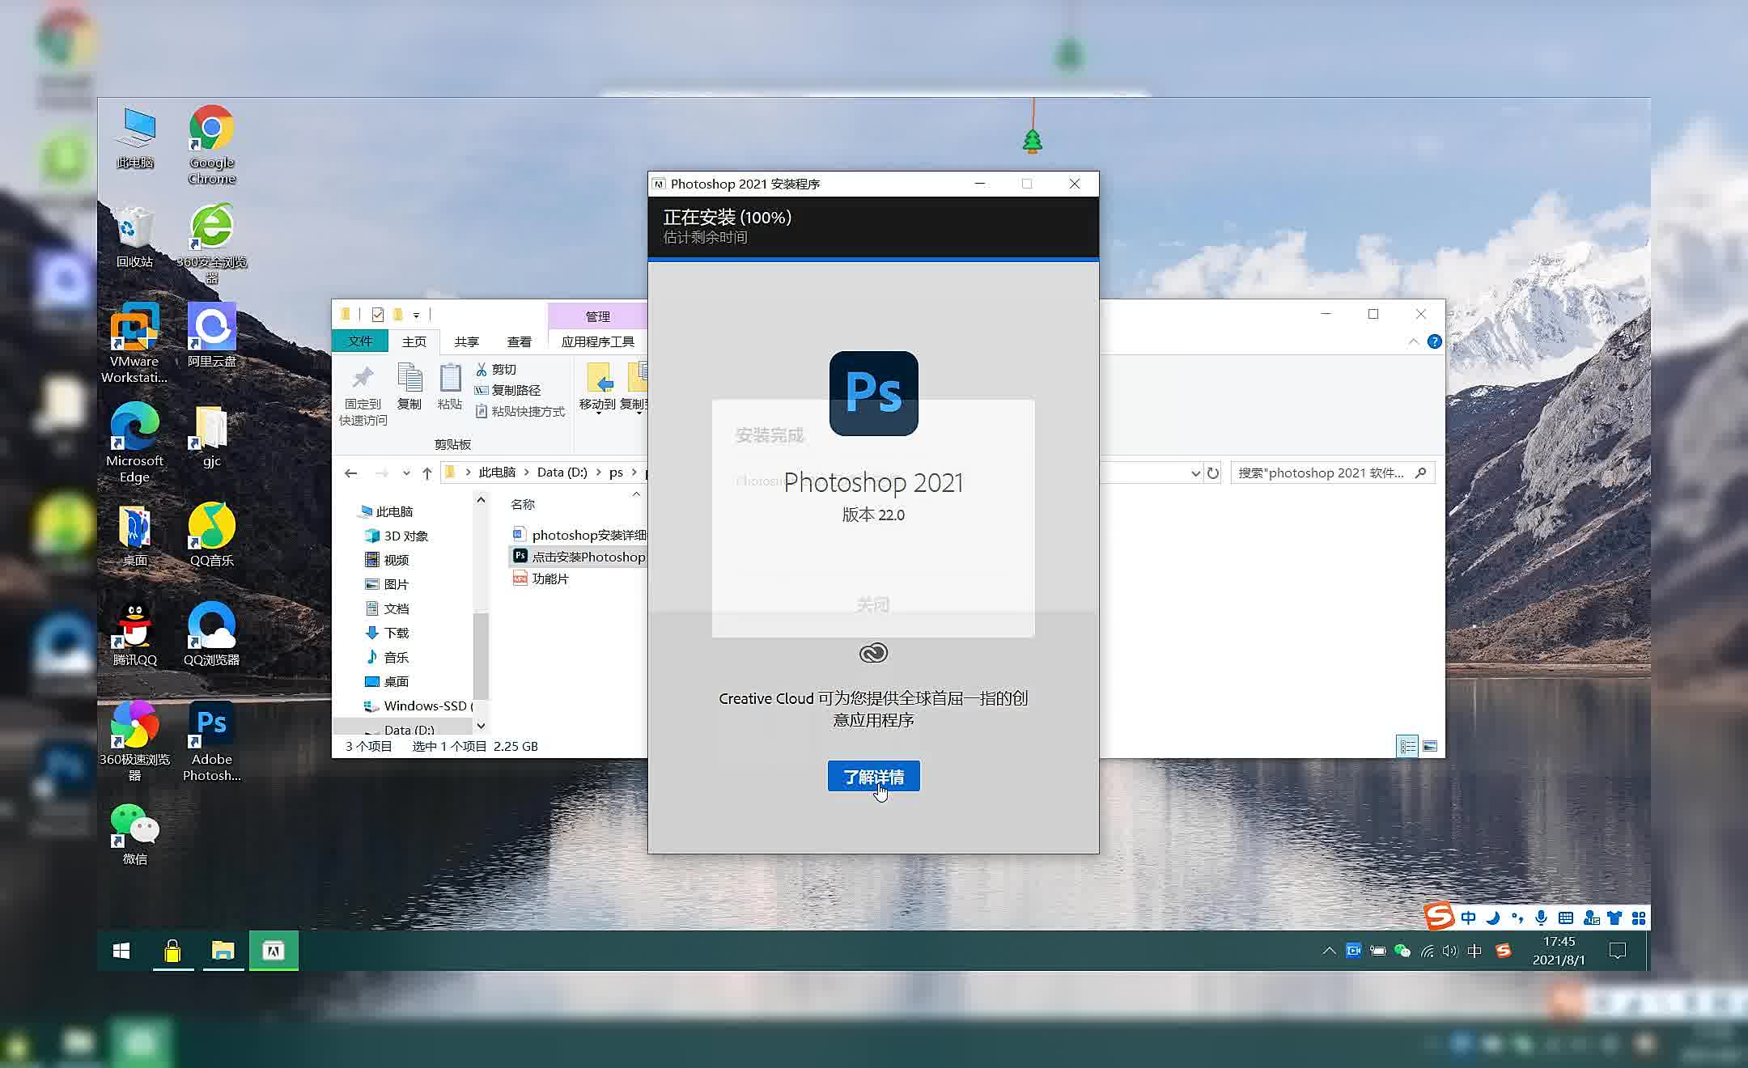Image resolution: width=1748 pixels, height=1068 pixels.
Task: Switch to 查看 ribbon tab
Action: click(x=520, y=341)
